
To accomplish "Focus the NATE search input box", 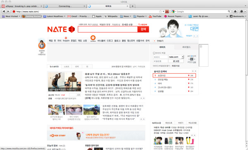I will pyautogui.click(x=108, y=29).
